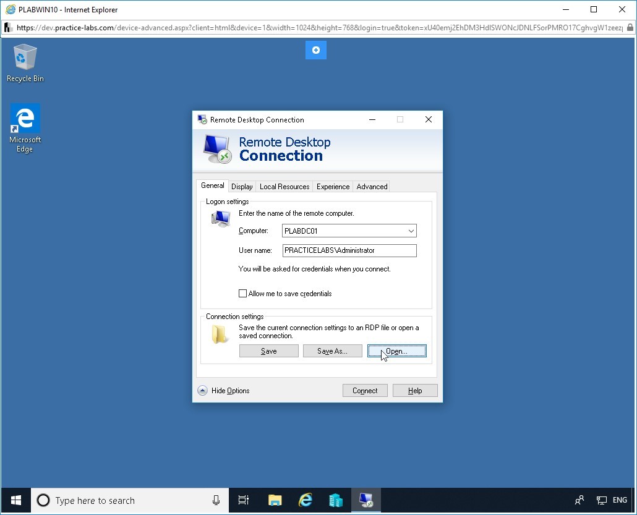
Task: Click the blue plus toolbar handle at the top
Action: 315,50
